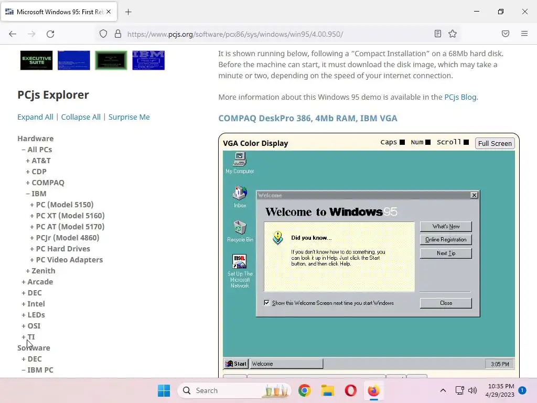Open the tracking protection shield
Image resolution: width=537 pixels, height=403 pixels.
[x=103, y=34]
